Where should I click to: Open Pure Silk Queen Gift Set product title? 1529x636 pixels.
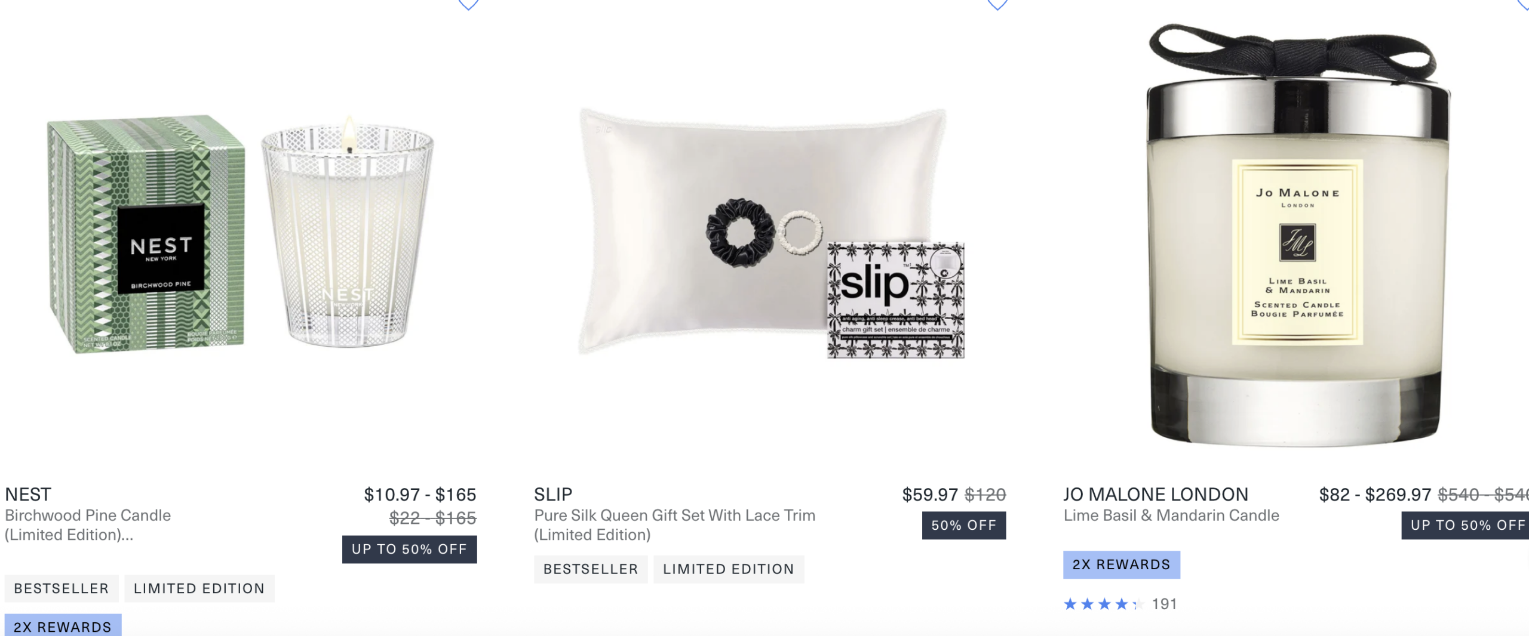674,525
